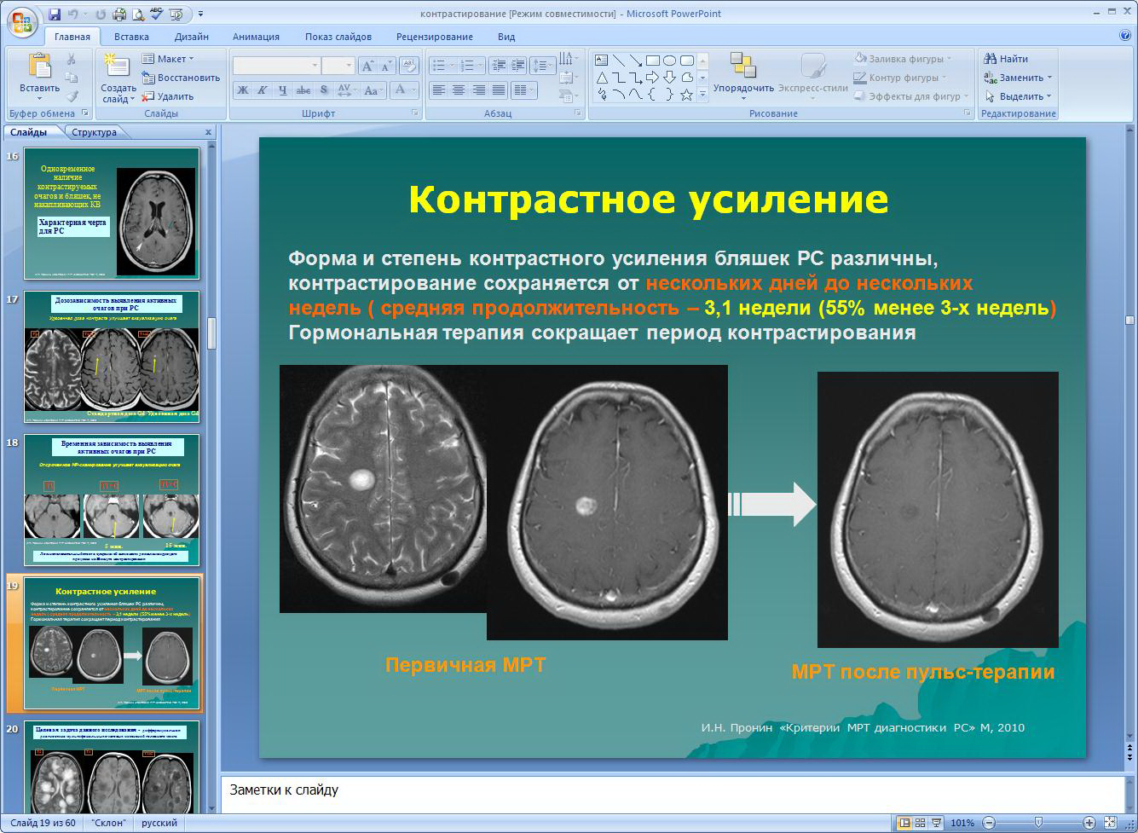Open the Вид ribbon tab
The height and width of the screenshot is (833, 1138).
pos(506,37)
